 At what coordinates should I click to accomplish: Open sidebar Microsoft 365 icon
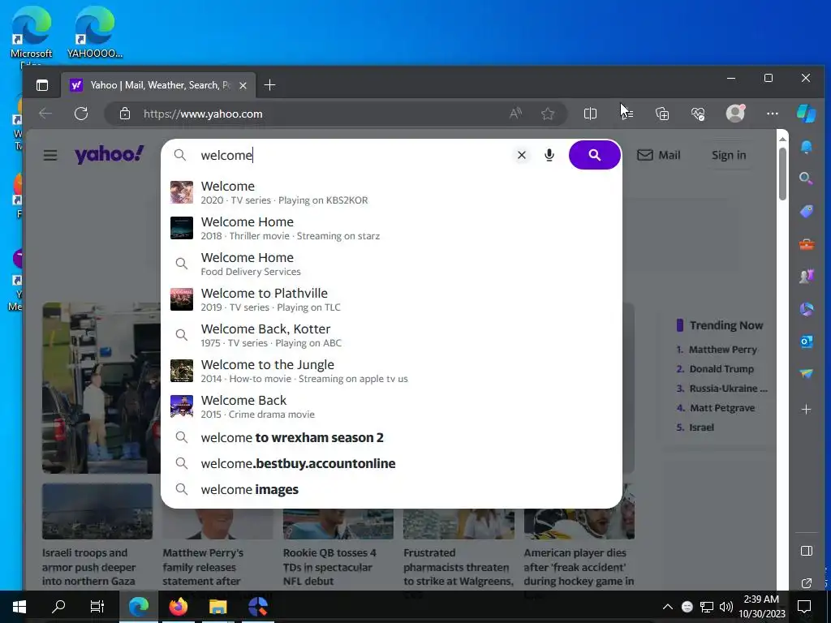[x=806, y=309]
